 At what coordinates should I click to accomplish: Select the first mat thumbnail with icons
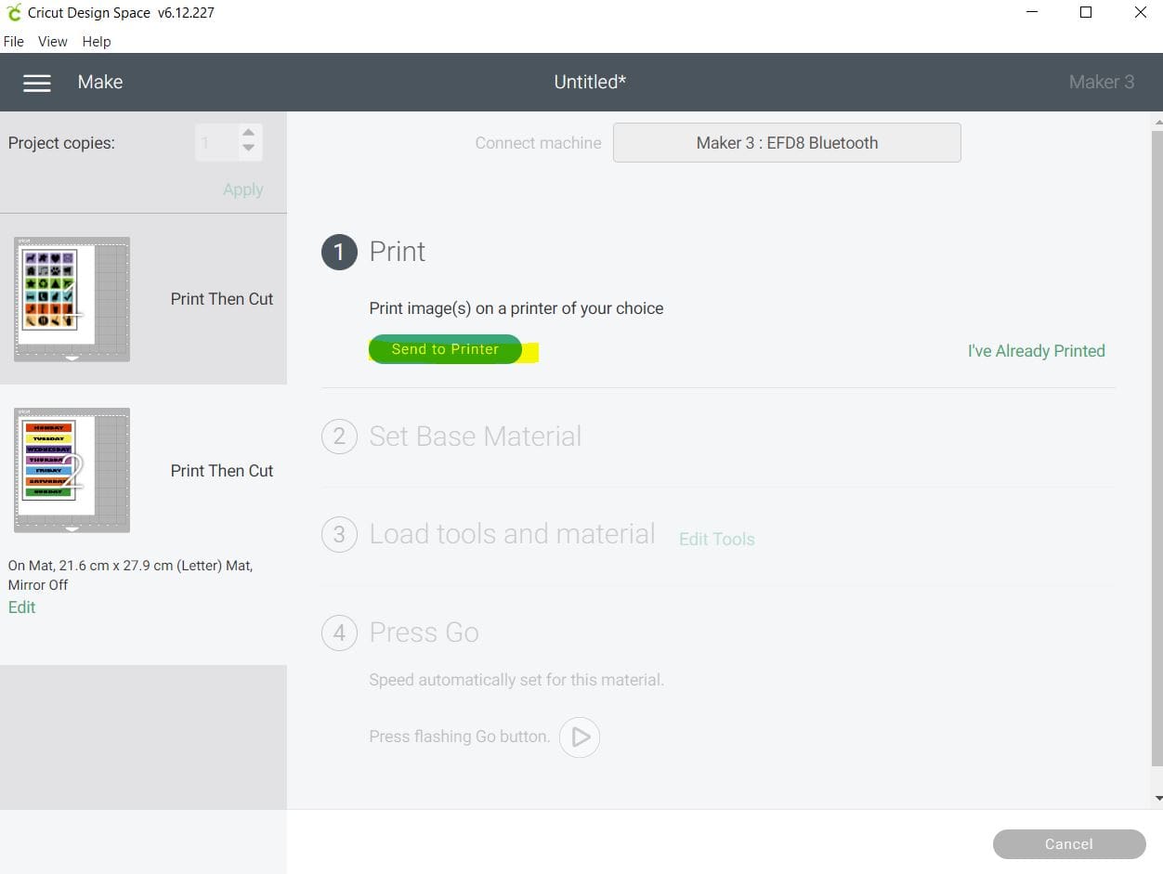point(72,299)
